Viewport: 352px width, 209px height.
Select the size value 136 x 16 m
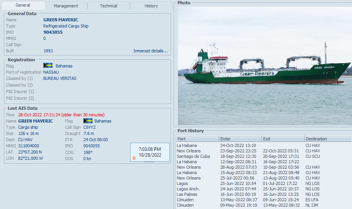[x=28, y=133]
